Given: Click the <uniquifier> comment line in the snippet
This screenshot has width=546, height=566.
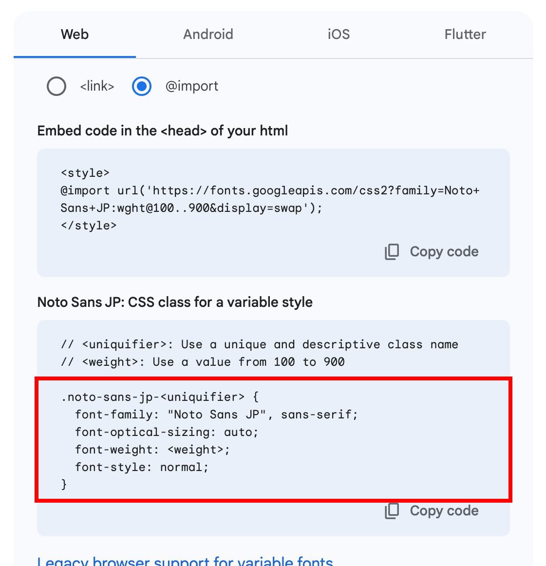Looking at the screenshot, I should point(260,345).
